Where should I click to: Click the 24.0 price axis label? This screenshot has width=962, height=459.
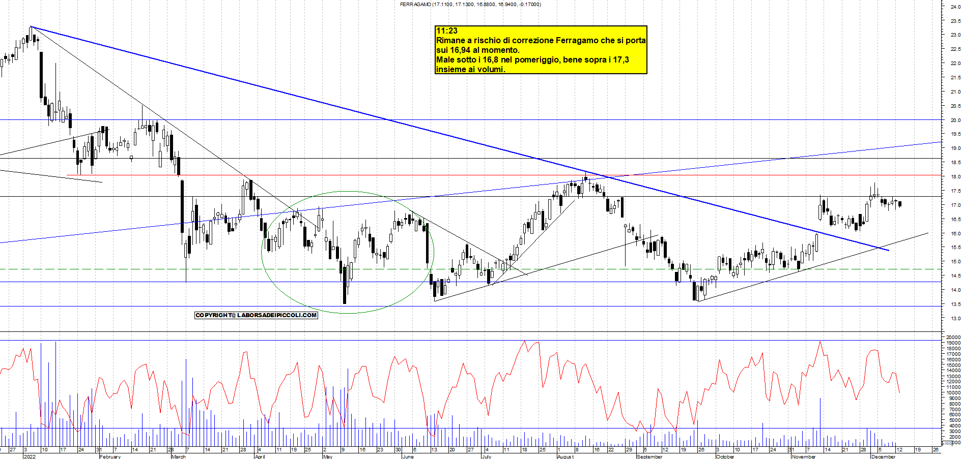point(955,7)
